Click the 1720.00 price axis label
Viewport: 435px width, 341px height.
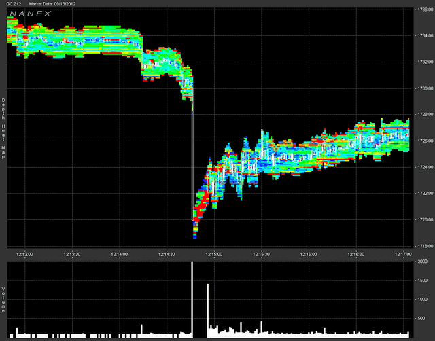[425, 219]
